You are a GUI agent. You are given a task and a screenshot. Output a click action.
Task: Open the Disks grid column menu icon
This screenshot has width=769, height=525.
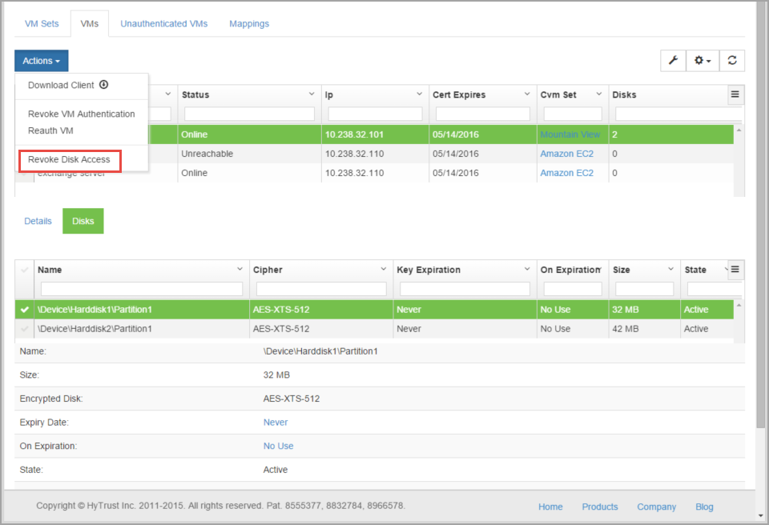[735, 269]
